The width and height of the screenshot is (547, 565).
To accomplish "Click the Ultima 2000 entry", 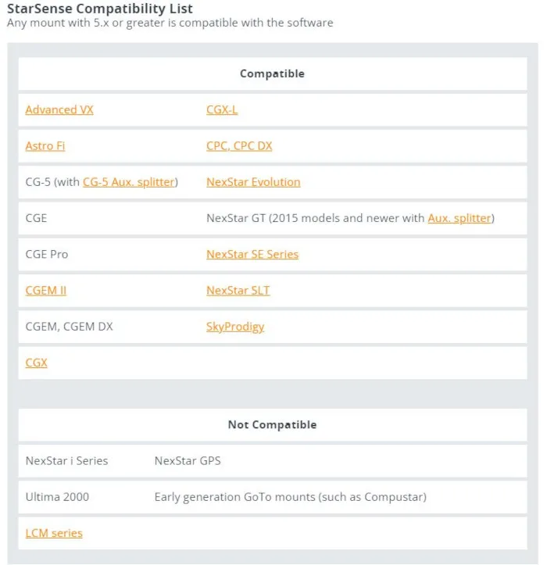I will 57,497.
